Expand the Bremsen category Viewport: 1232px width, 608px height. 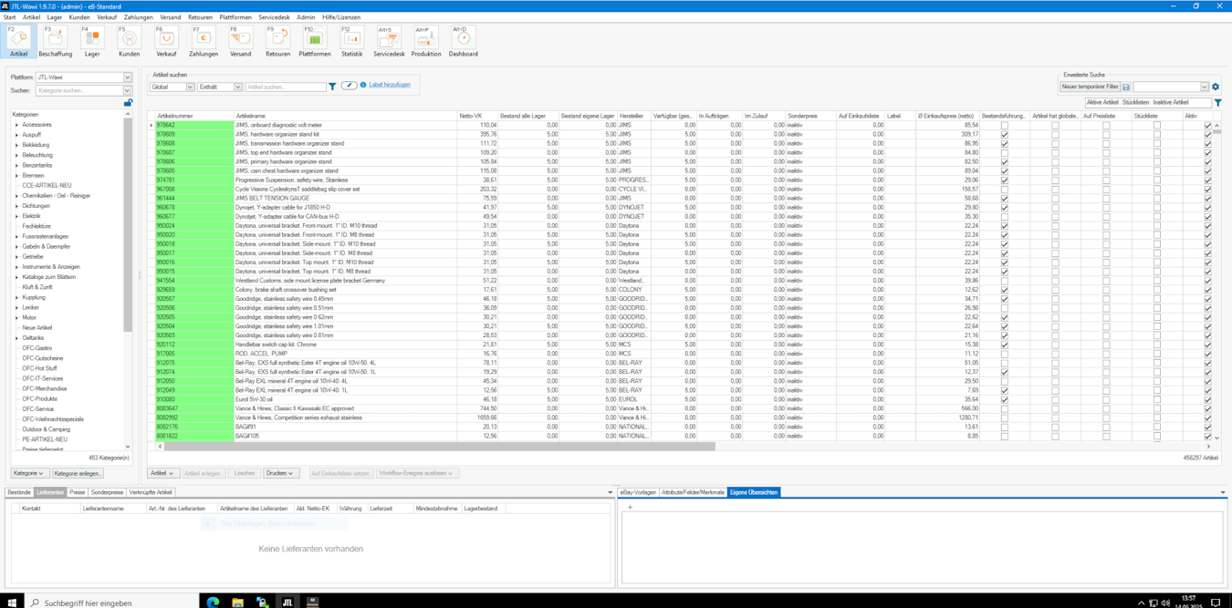tap(16, 175)
